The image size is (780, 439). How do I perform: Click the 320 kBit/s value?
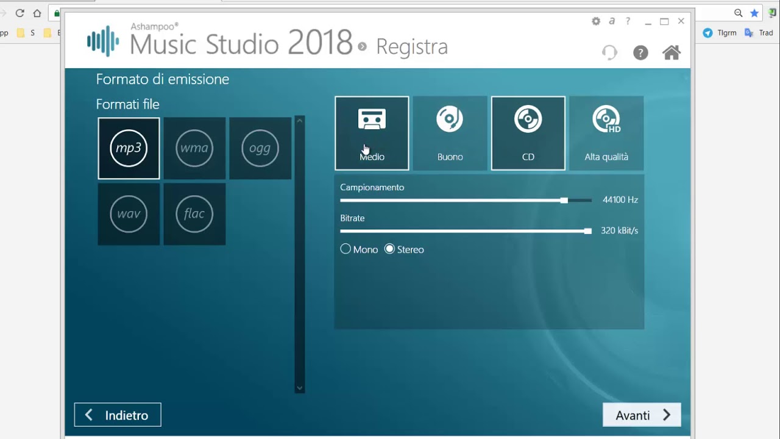coord(620,230)
